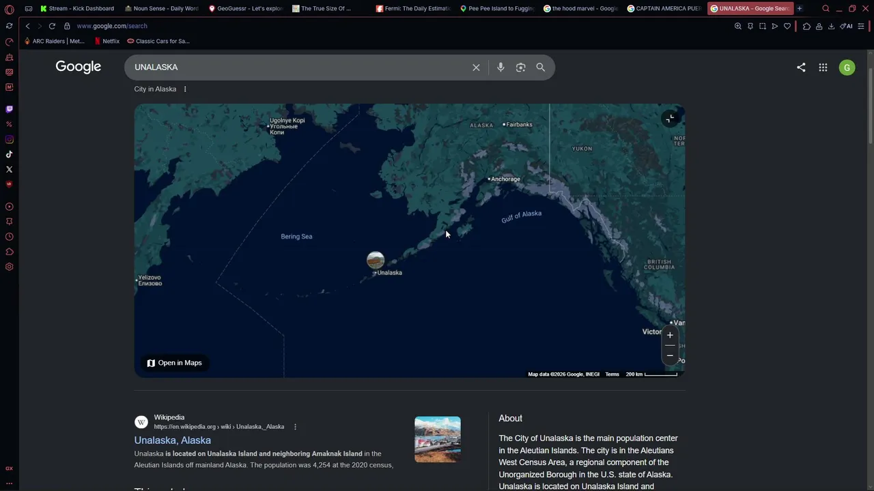Take a snapshot with the toolbar icon
Viewport: 874px width, 491px height.
[x=762, y=26]
